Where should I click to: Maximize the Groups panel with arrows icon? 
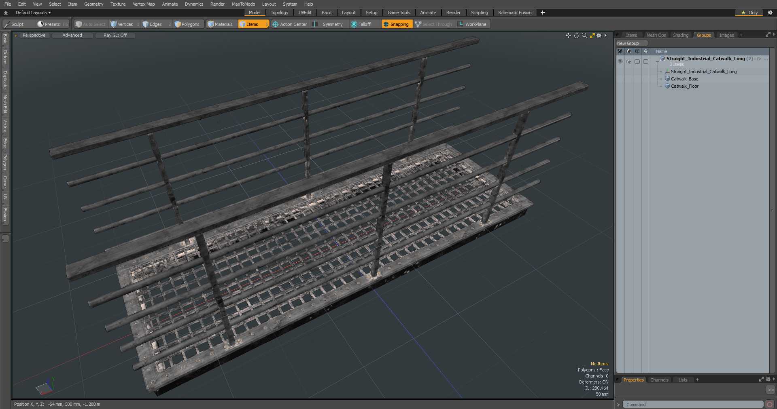[x=768, y=35]
